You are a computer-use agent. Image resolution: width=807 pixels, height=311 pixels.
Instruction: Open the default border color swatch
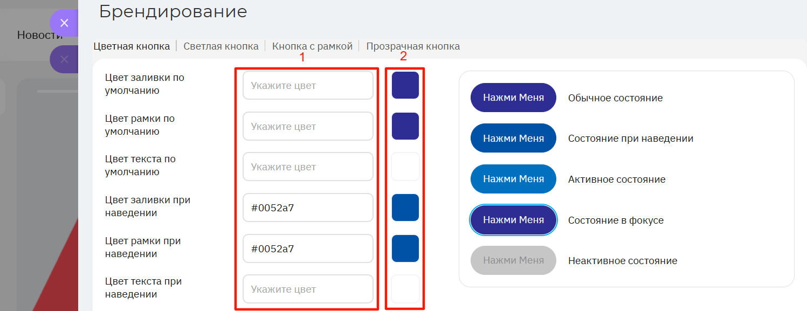click(x=405, y=127)
